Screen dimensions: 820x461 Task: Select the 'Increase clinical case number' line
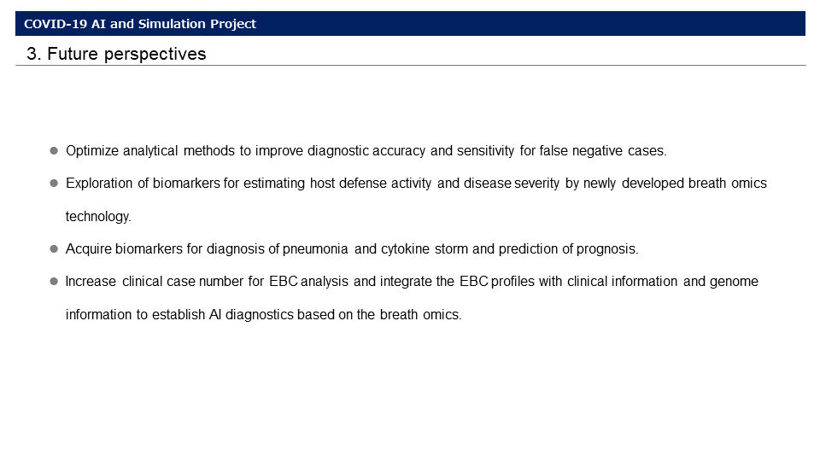click(x=412, y=282)
